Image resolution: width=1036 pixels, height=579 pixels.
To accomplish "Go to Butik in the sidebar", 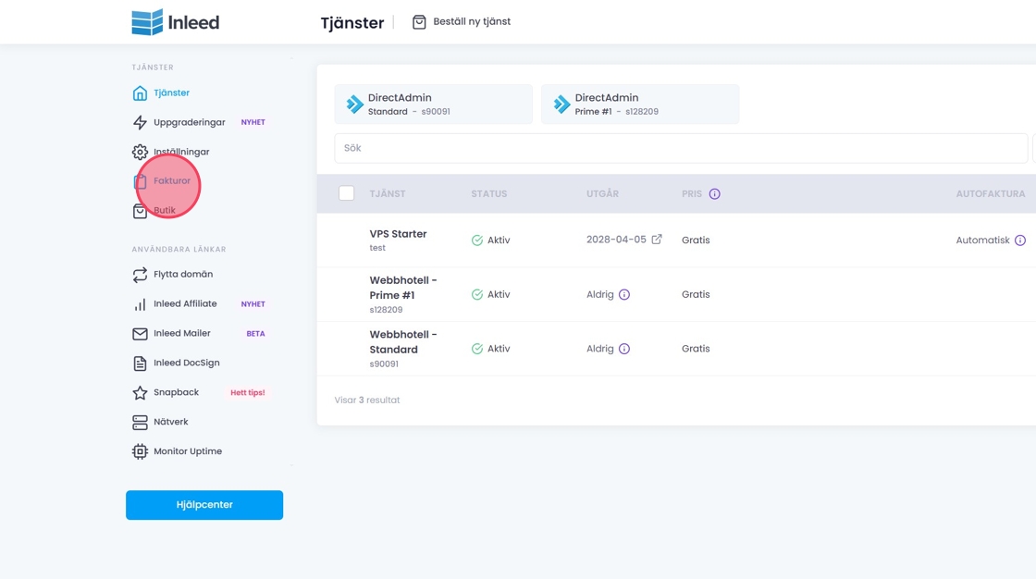I will pos(165,211).
